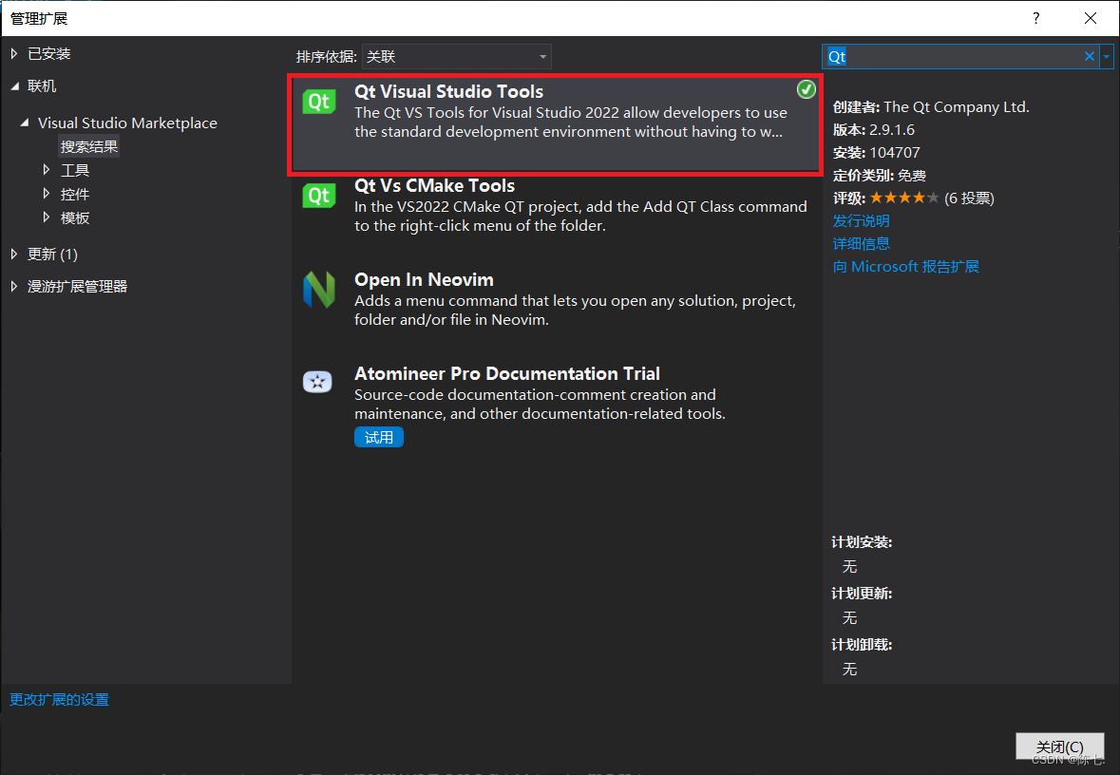Screen dimensions: 1120x775
Task: Click the Qt Vs CMake Tools logo icon
Action: click(318, 196)
